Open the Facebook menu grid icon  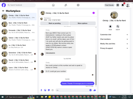118,5
